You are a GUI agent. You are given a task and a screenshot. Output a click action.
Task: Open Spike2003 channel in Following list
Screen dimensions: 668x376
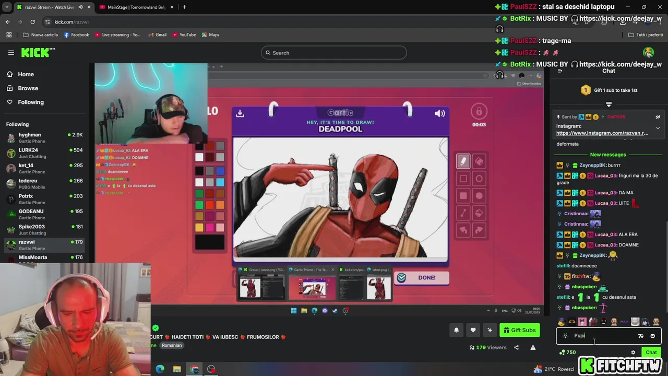[x=44, y=230]
